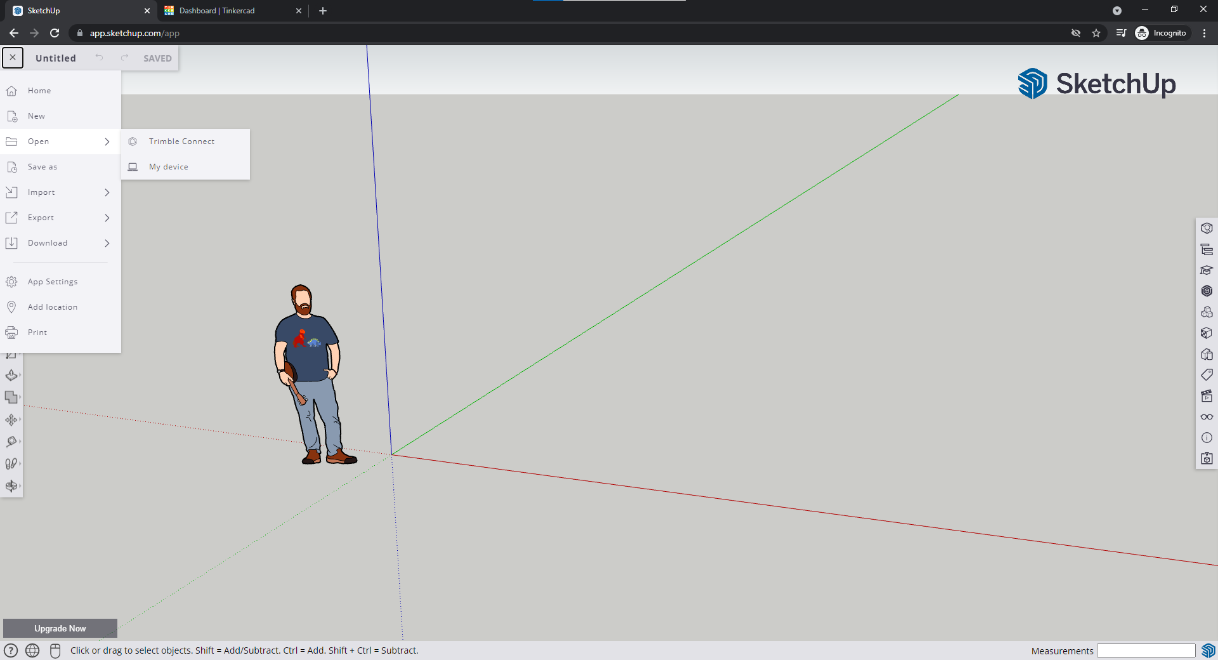
Task: Expand the chevron beside Download
Action: [107, 243]
